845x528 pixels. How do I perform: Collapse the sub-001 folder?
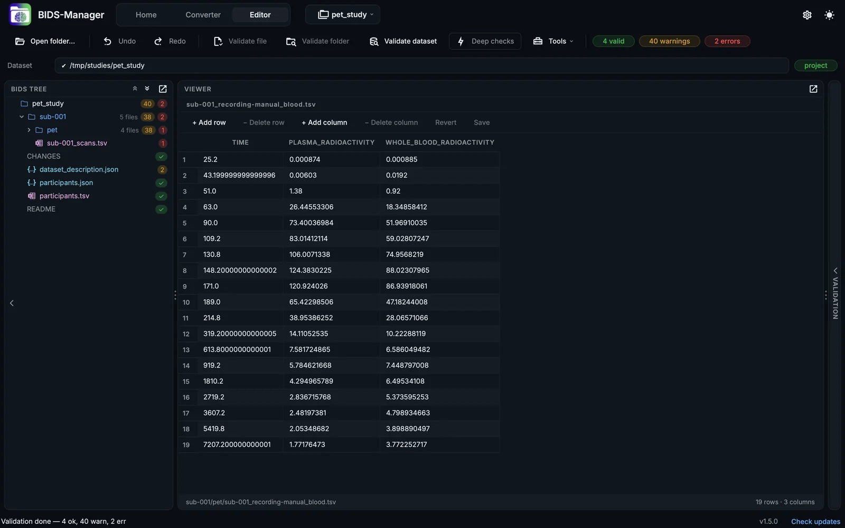(22, 117)
